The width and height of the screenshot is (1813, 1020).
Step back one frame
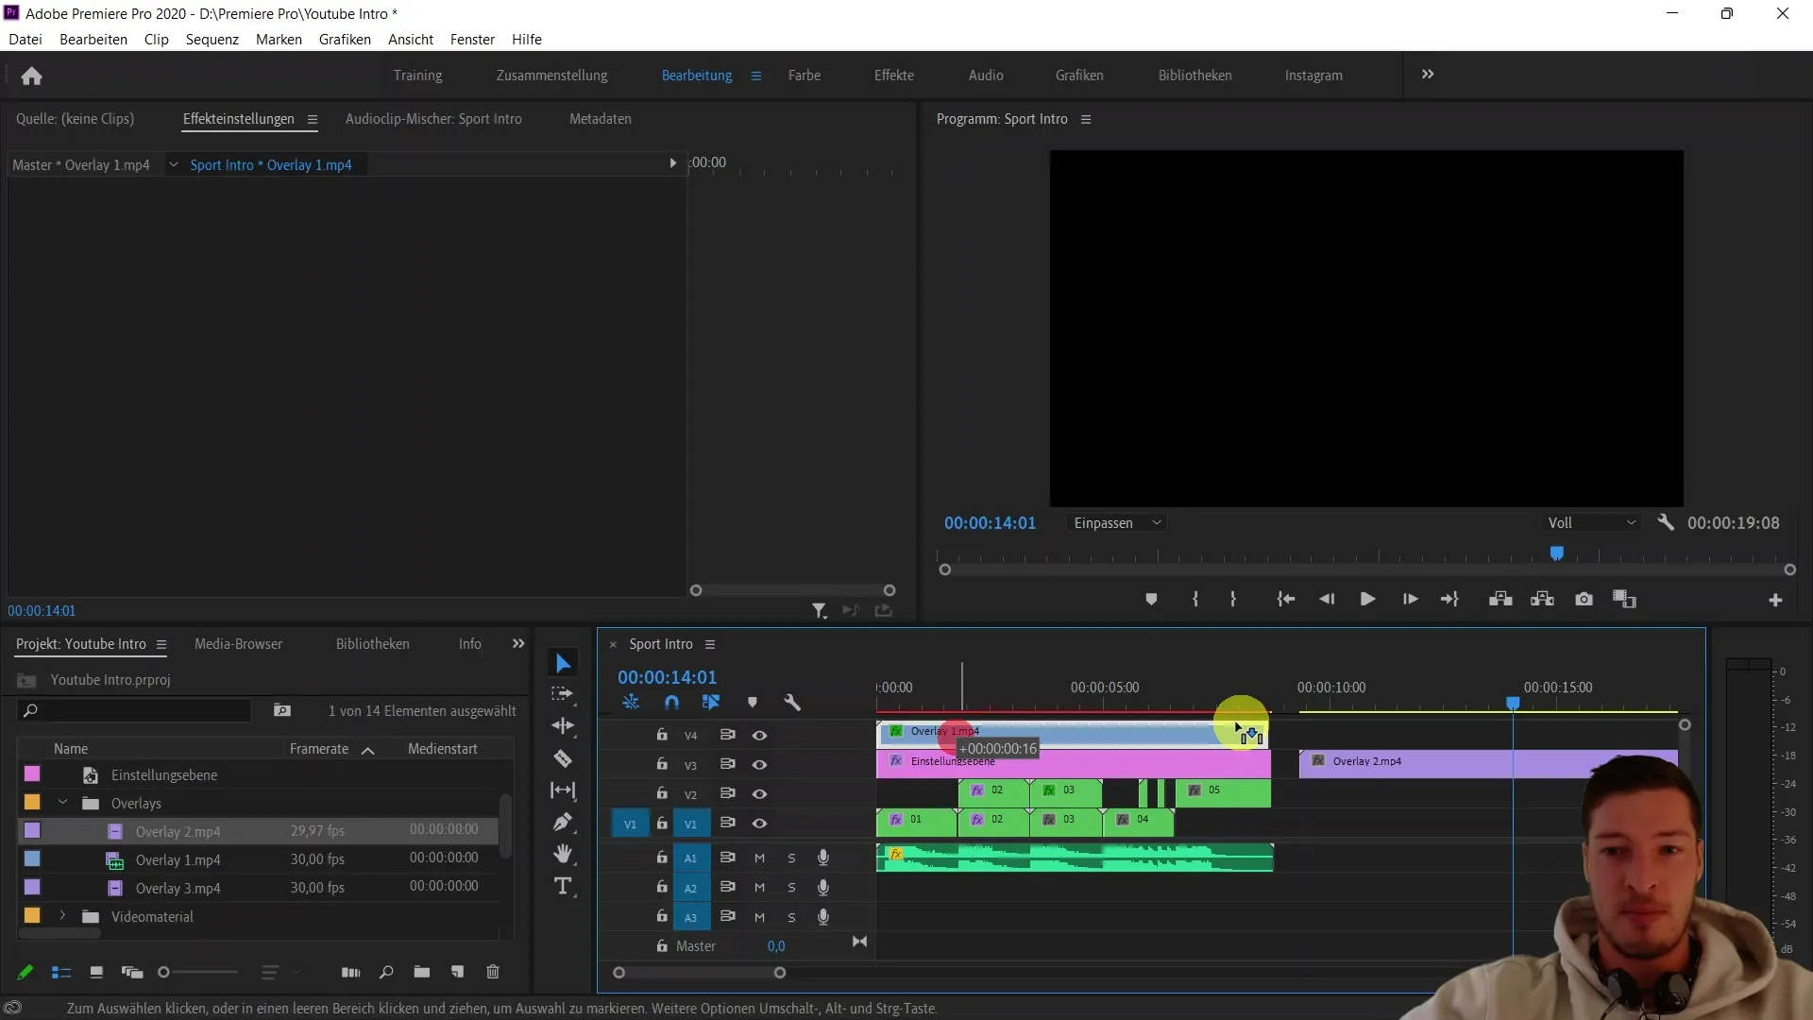point(1327,600)
